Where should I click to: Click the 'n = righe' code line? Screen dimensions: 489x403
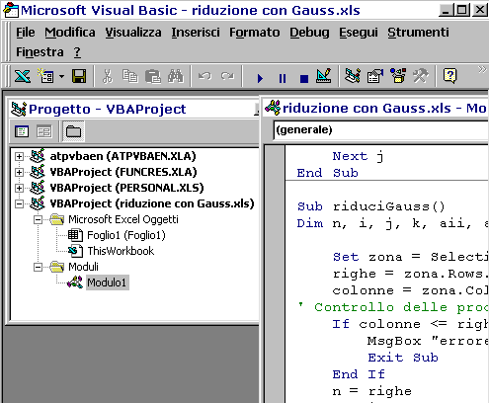pyautogui.click(x=371, y=391)
